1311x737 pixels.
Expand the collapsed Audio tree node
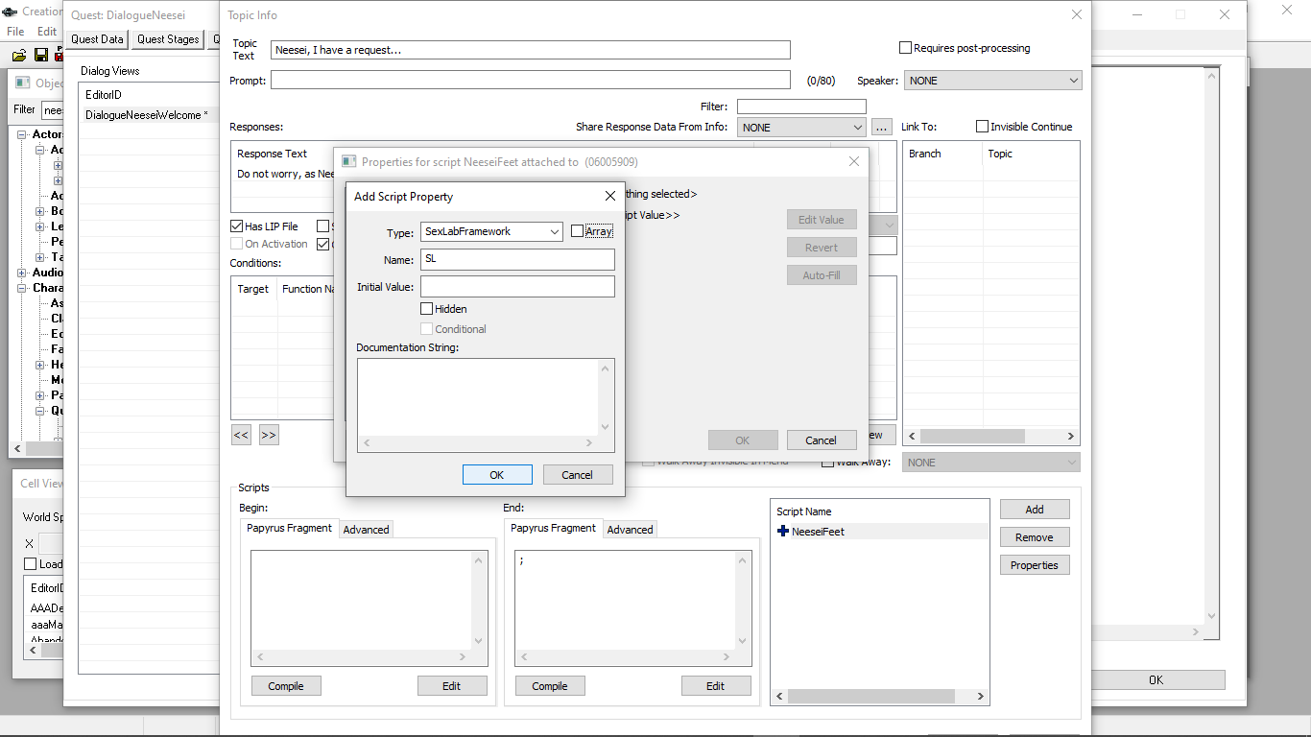pos(23,273)
